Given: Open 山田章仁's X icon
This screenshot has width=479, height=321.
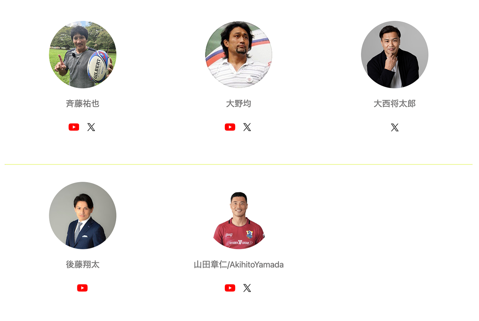Looking at the screenshot, I should 247,288.
